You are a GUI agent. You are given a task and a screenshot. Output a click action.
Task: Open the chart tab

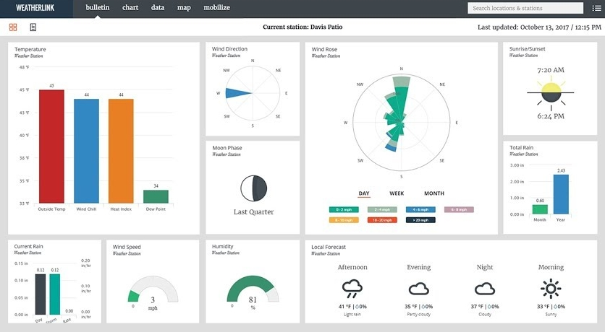[130, 8]
